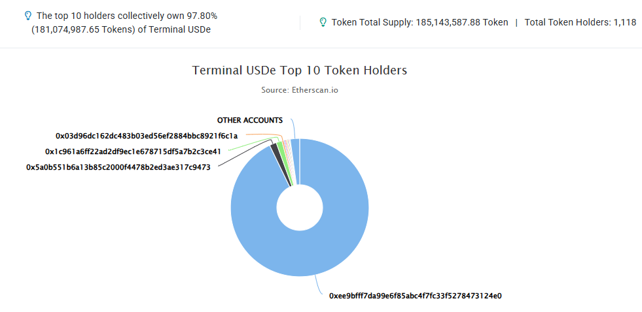
Task: Click the Token Total Supply amount text
Action: [x=419, y=22]
